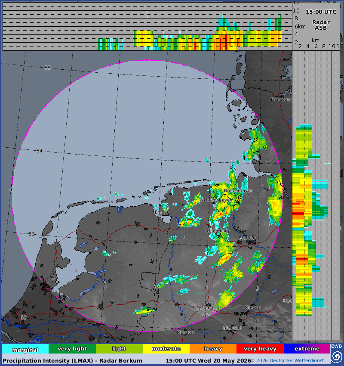
Task: Click the 15:00 UTC time header
Action: point(321,12)
